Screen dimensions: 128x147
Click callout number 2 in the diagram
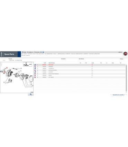(4, 82)
